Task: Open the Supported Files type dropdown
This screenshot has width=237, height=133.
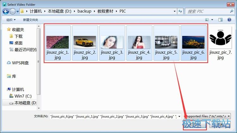Action: (208, 116)
